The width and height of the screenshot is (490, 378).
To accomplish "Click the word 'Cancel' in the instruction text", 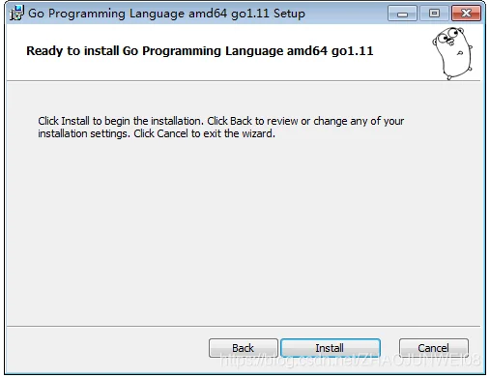I will pos(172,133).
